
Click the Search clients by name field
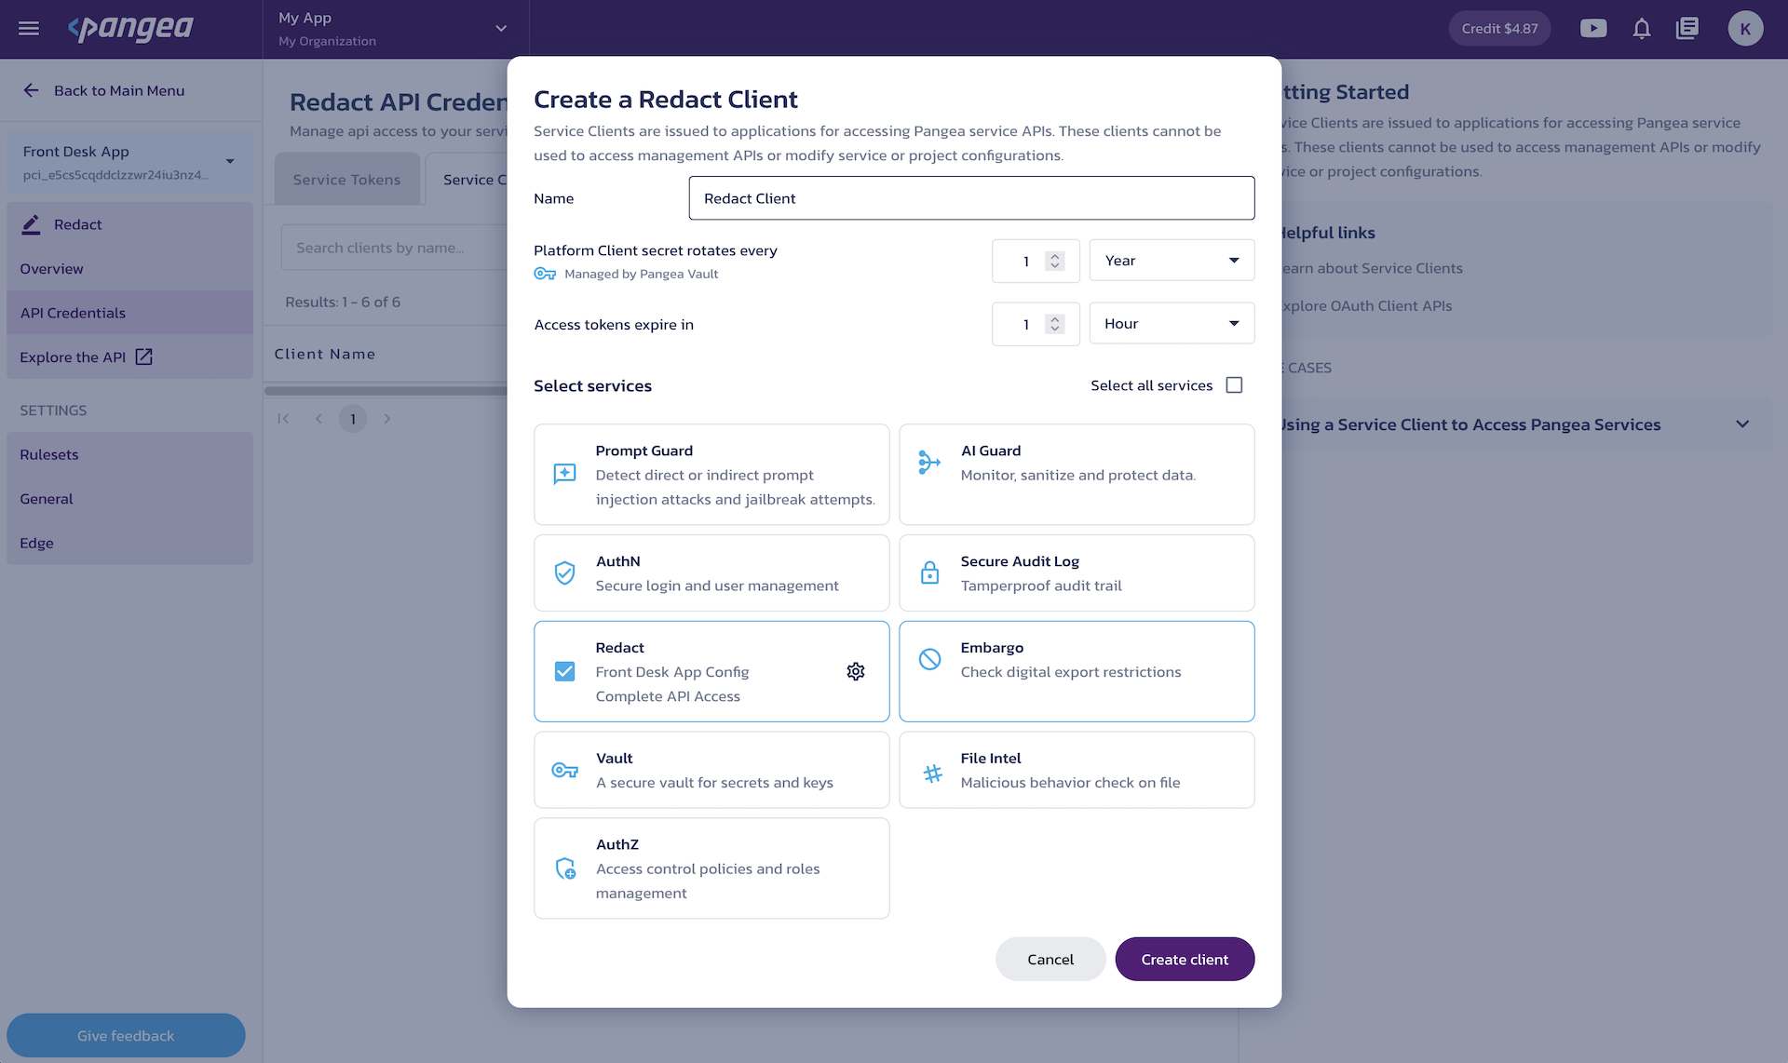[395, 248]
